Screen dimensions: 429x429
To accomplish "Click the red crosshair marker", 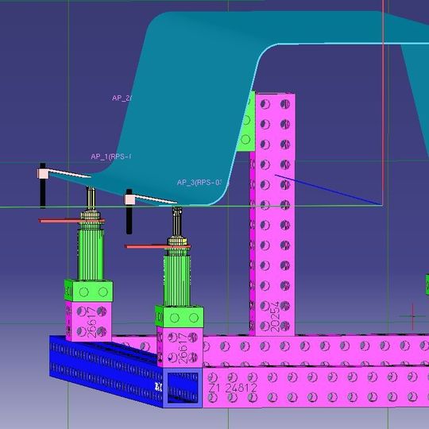I will [413, 316].
